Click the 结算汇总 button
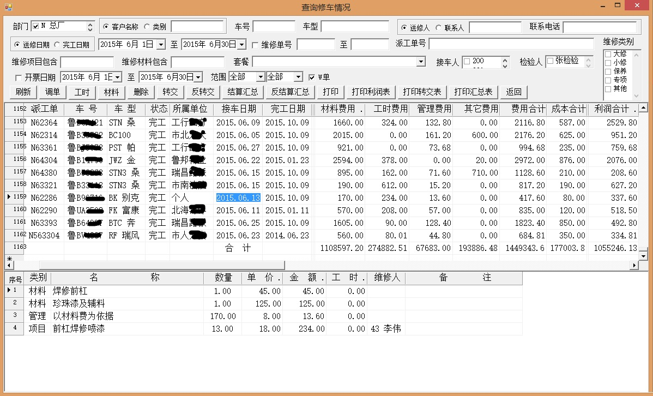This screenshot has width=653, height=396. (243, 92)
